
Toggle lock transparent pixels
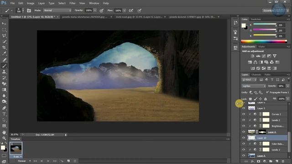pyautogui.click(x=250, y=99)
